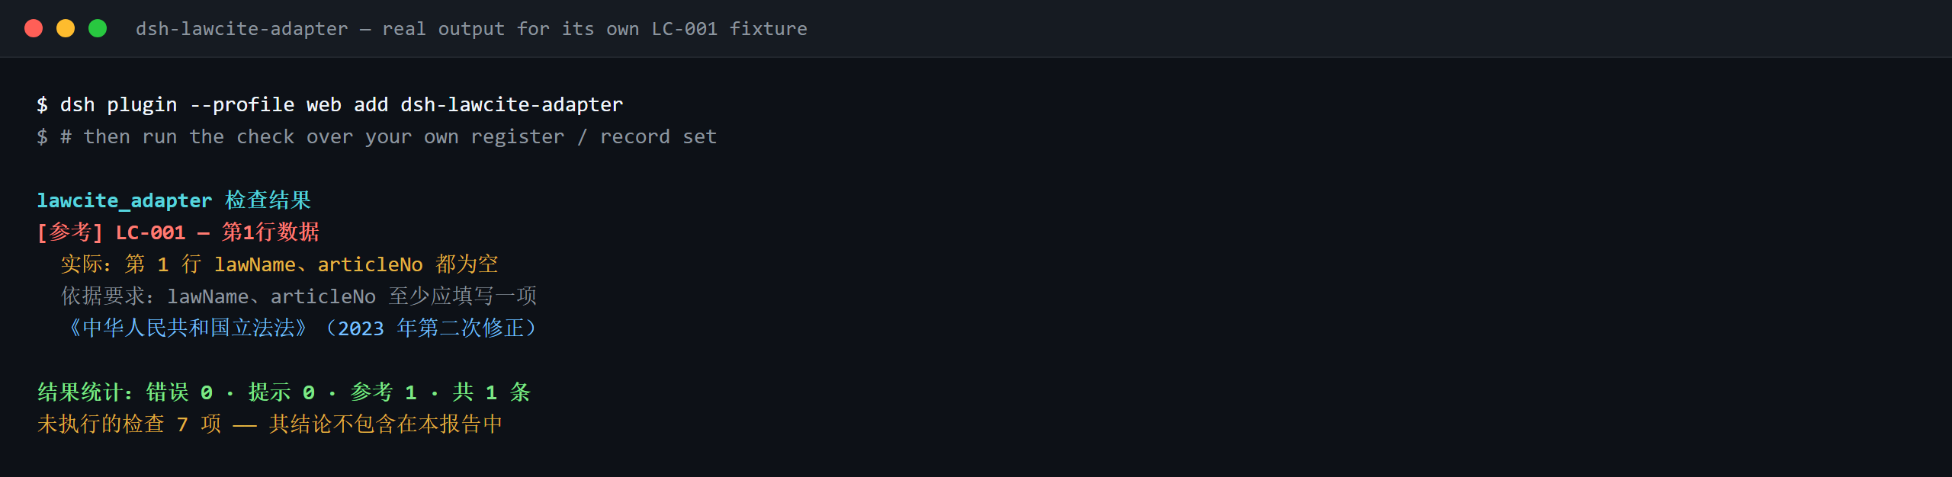The image size is (1952, 477).
Task: Click articleNo in the orange 实际 line
Action: [x=370, y=264]
